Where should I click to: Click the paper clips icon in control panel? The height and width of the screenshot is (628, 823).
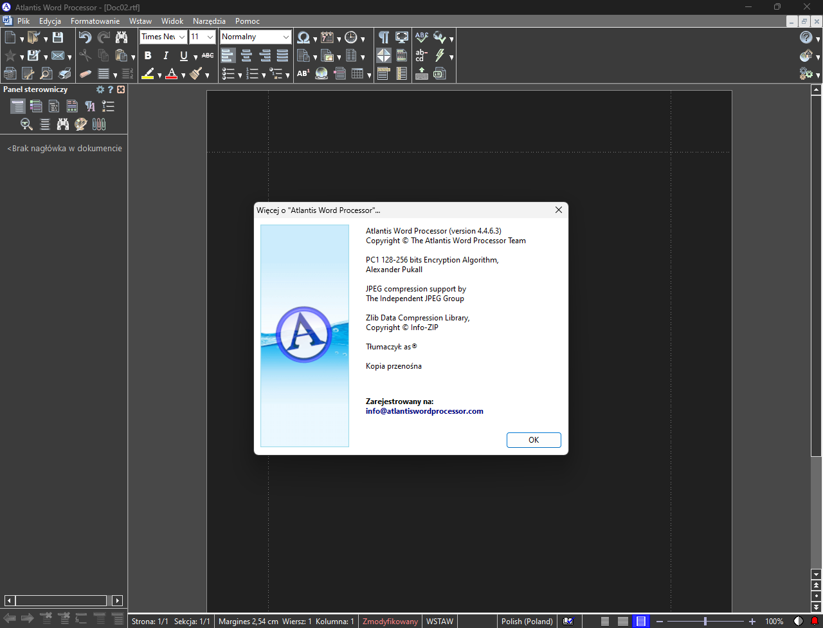point(99,124)
